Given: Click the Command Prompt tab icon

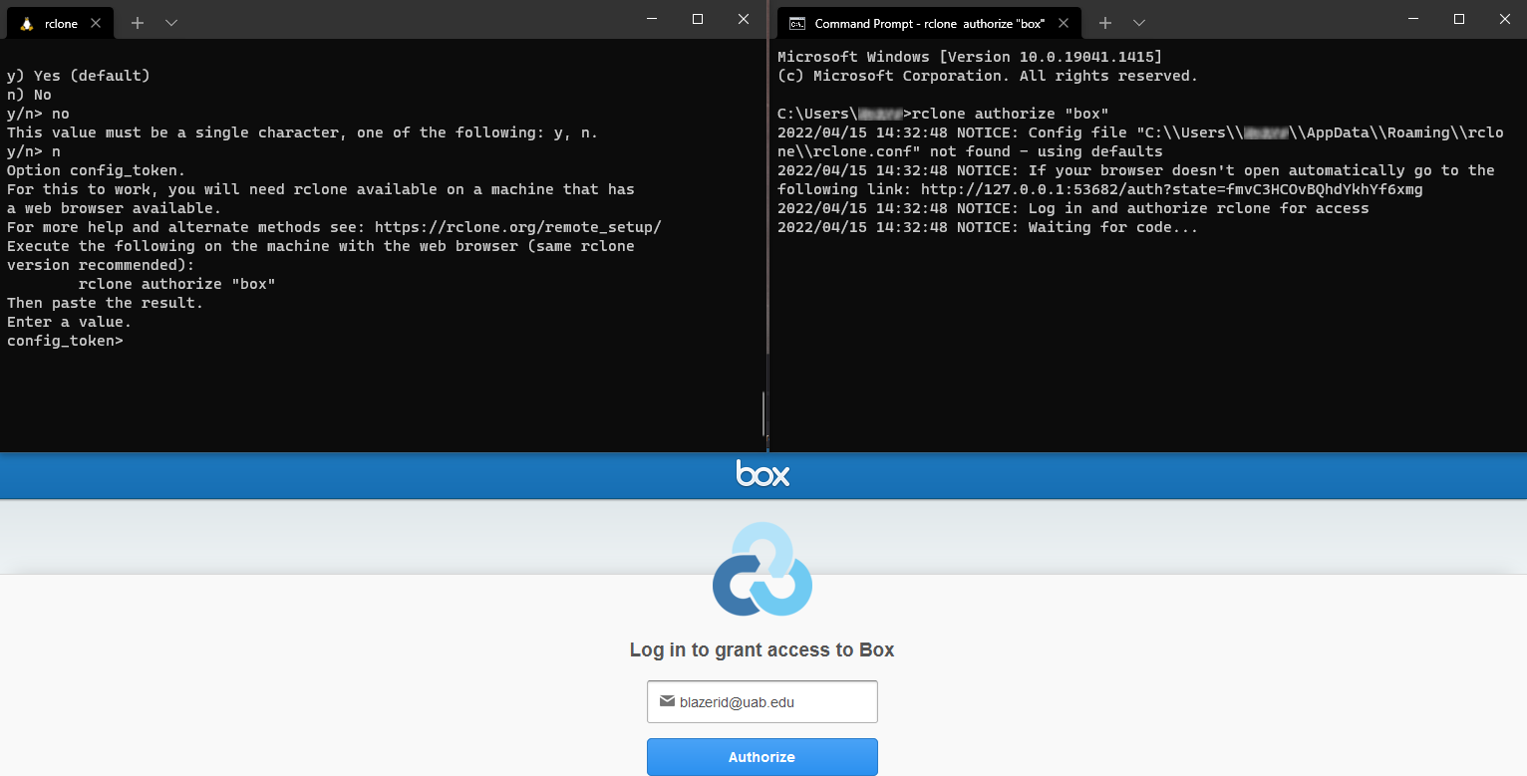Looking at the screenshot, I should 797,23.
